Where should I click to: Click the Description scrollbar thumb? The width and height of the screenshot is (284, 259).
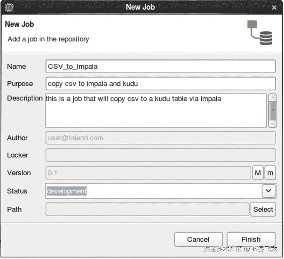point(272,111)
